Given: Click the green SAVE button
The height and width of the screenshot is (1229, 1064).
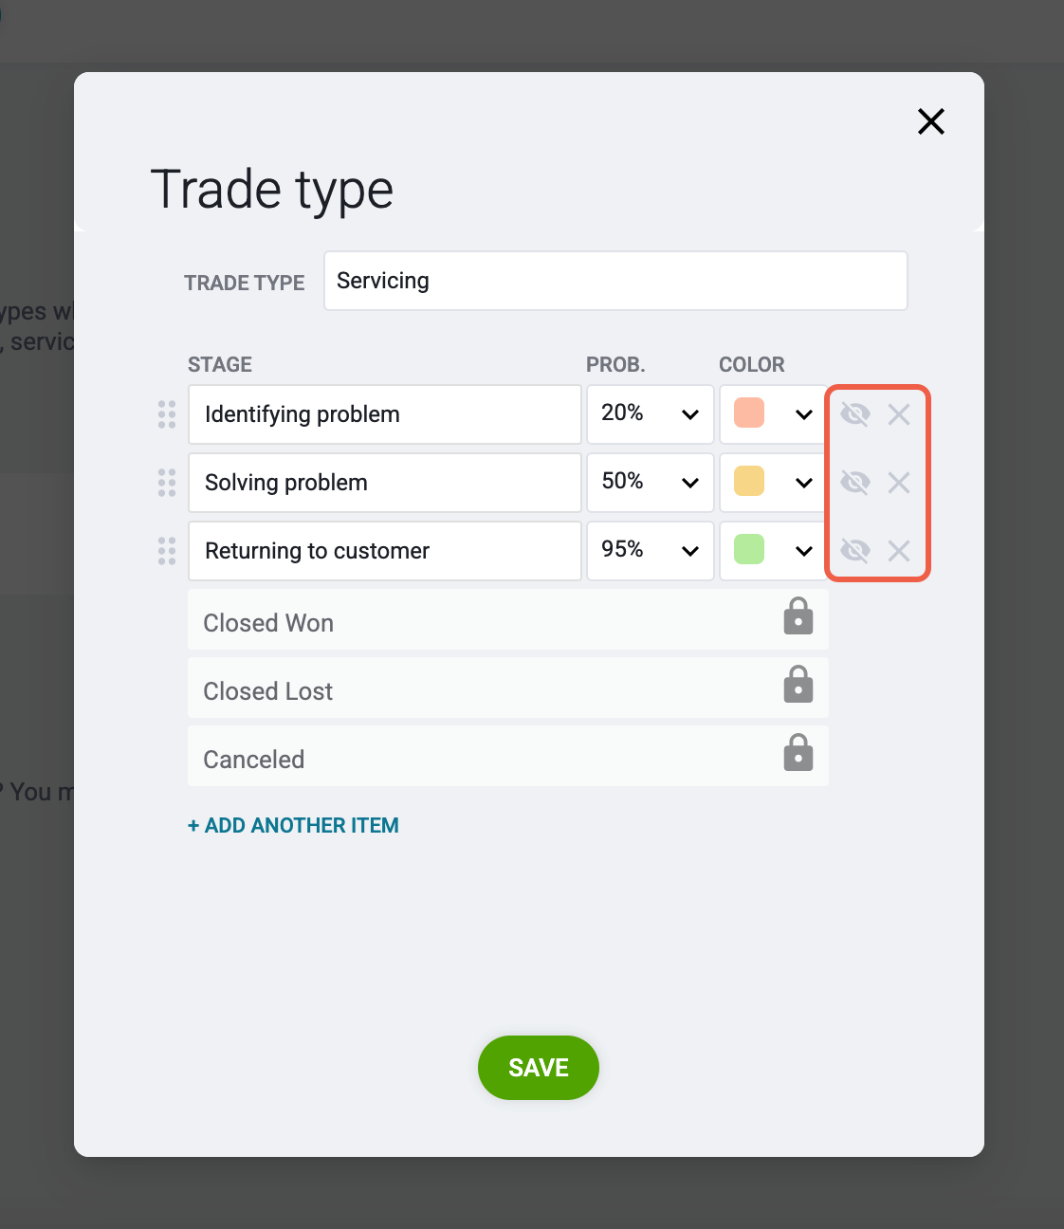Looking at the screenshot, I should click(x=539, y=1068).
